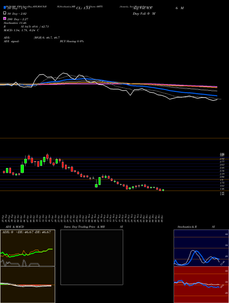Click the 'Intra Day Trading Price & MR SI' title
The width and height of the screenshot is (229, 303).
click(93, 227)
